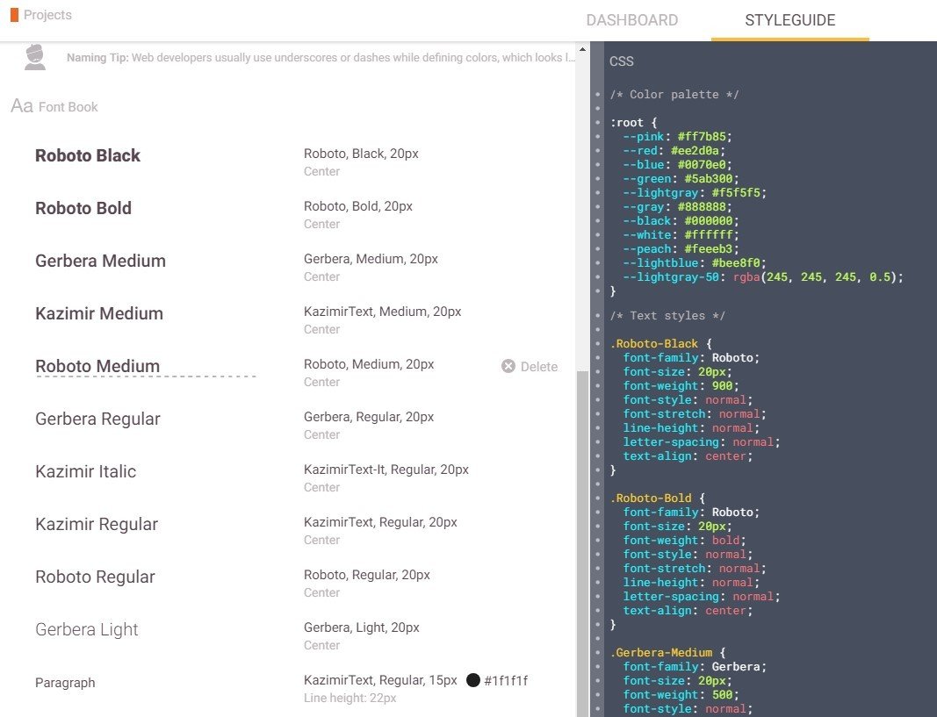Click the orange Projects folder icon

pyautogui.click(x=14, y=15)
